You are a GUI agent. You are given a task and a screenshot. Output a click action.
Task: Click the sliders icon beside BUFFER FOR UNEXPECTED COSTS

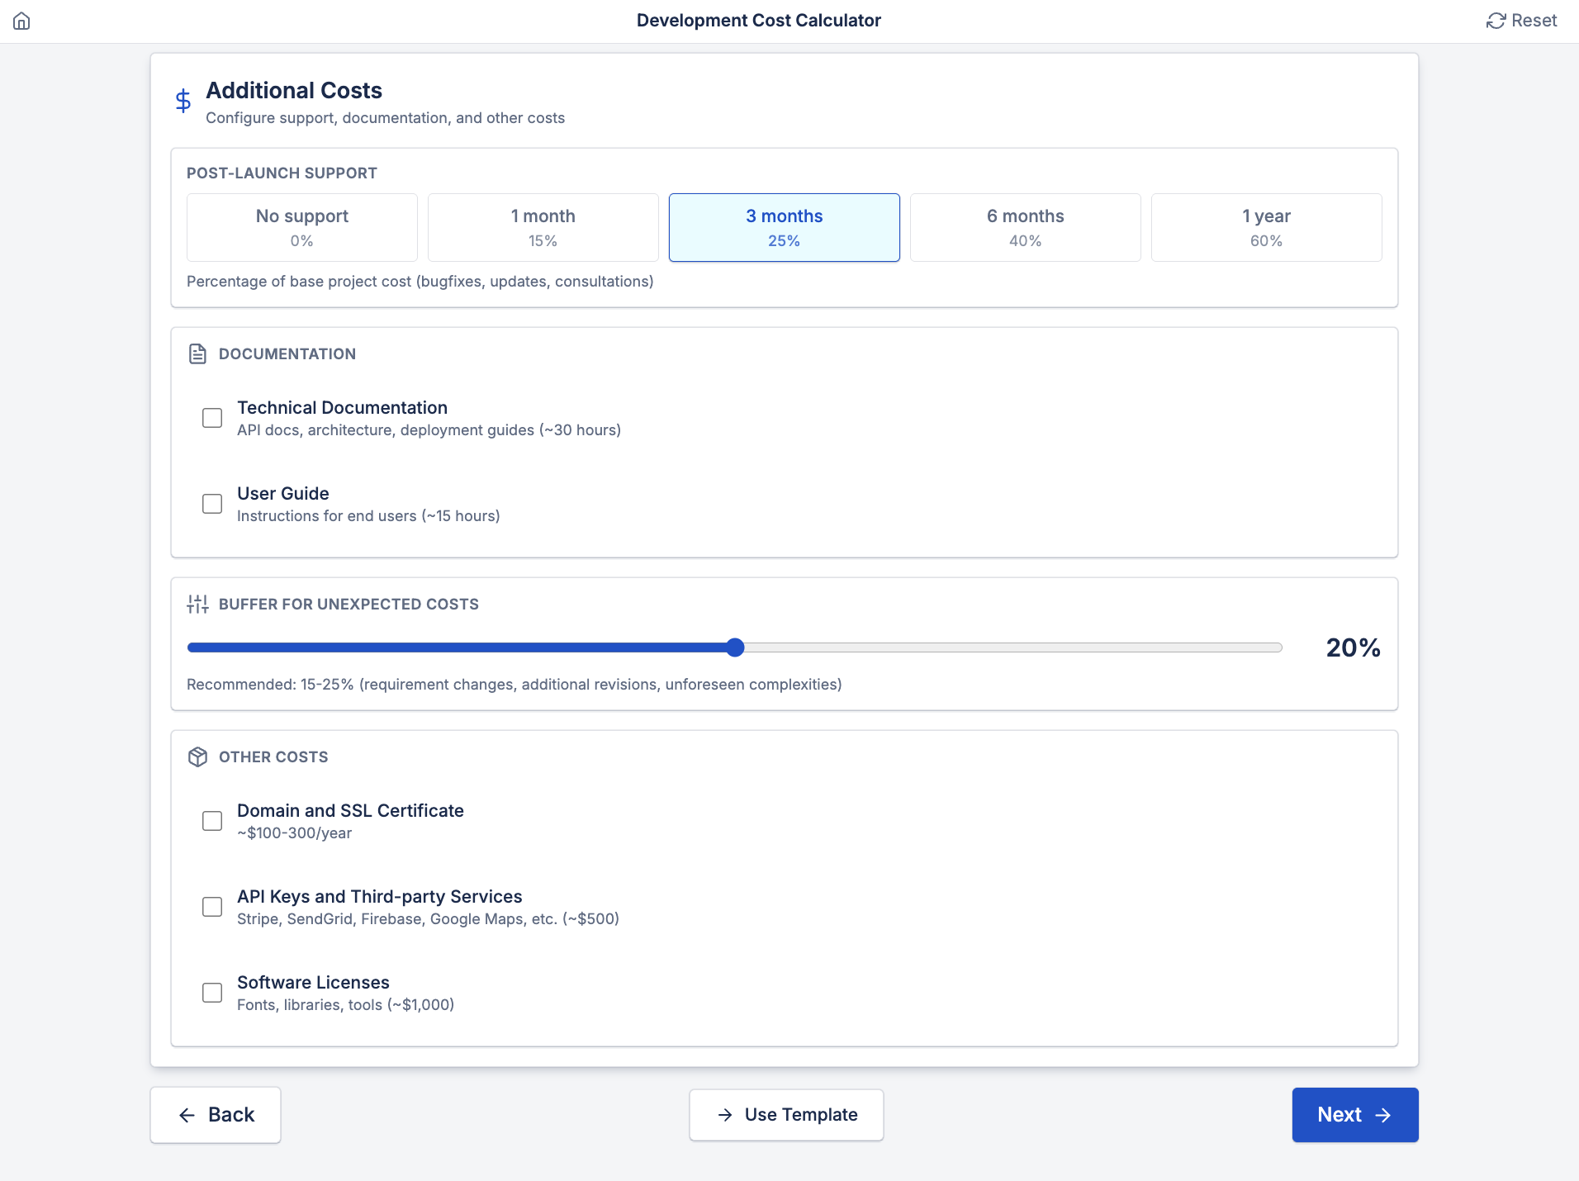pyautogui.click(x=197, y=604)
